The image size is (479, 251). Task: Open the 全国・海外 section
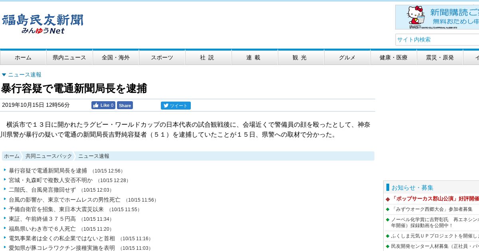pos(116,57)
